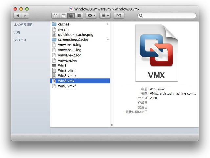210x158 pixels.
Task: Click the vmware-1.log file icon
Action: click(x=54, y=50)
